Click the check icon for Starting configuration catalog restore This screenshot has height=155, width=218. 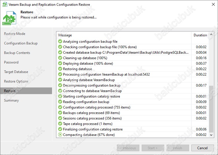click(x=60, y=96)
